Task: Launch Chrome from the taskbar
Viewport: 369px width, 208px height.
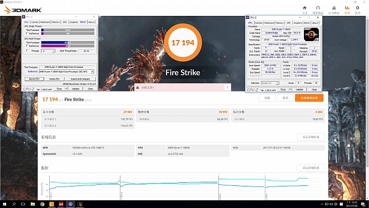Action: tap(42, 204)
